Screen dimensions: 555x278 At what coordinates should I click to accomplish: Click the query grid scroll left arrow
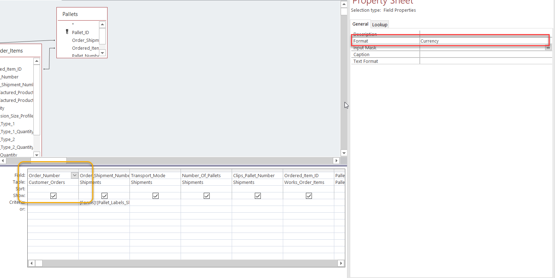click(x=31, y=263)
